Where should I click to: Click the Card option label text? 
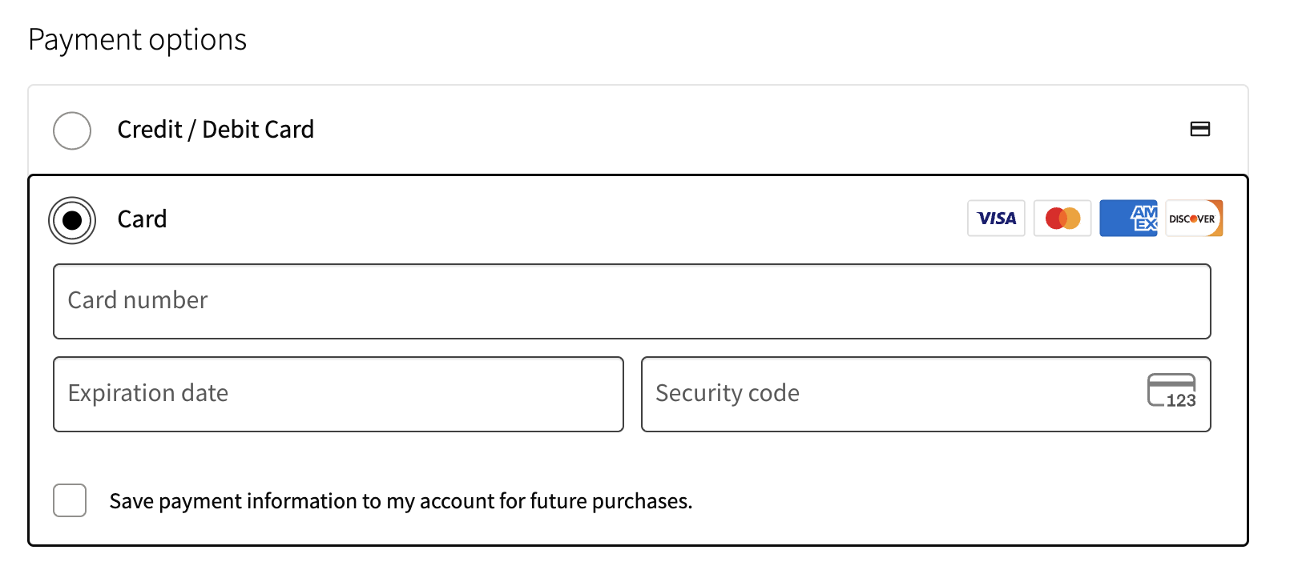point(142,219)
